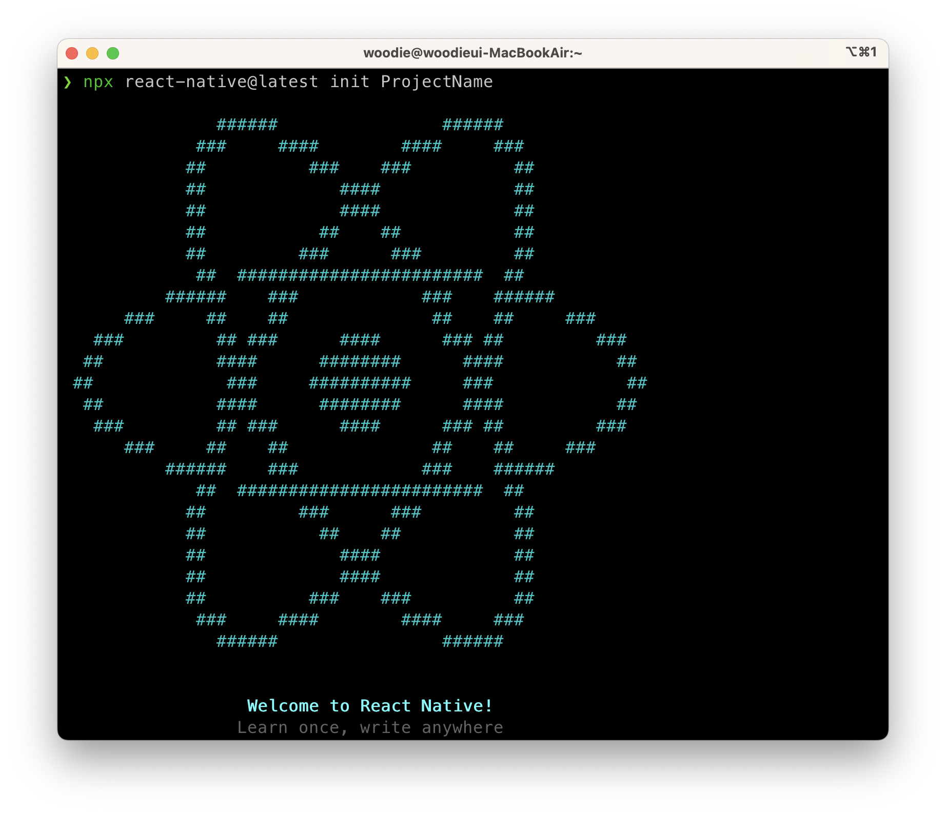Click the green prompt arrow symbol

[x=67, y=82]
